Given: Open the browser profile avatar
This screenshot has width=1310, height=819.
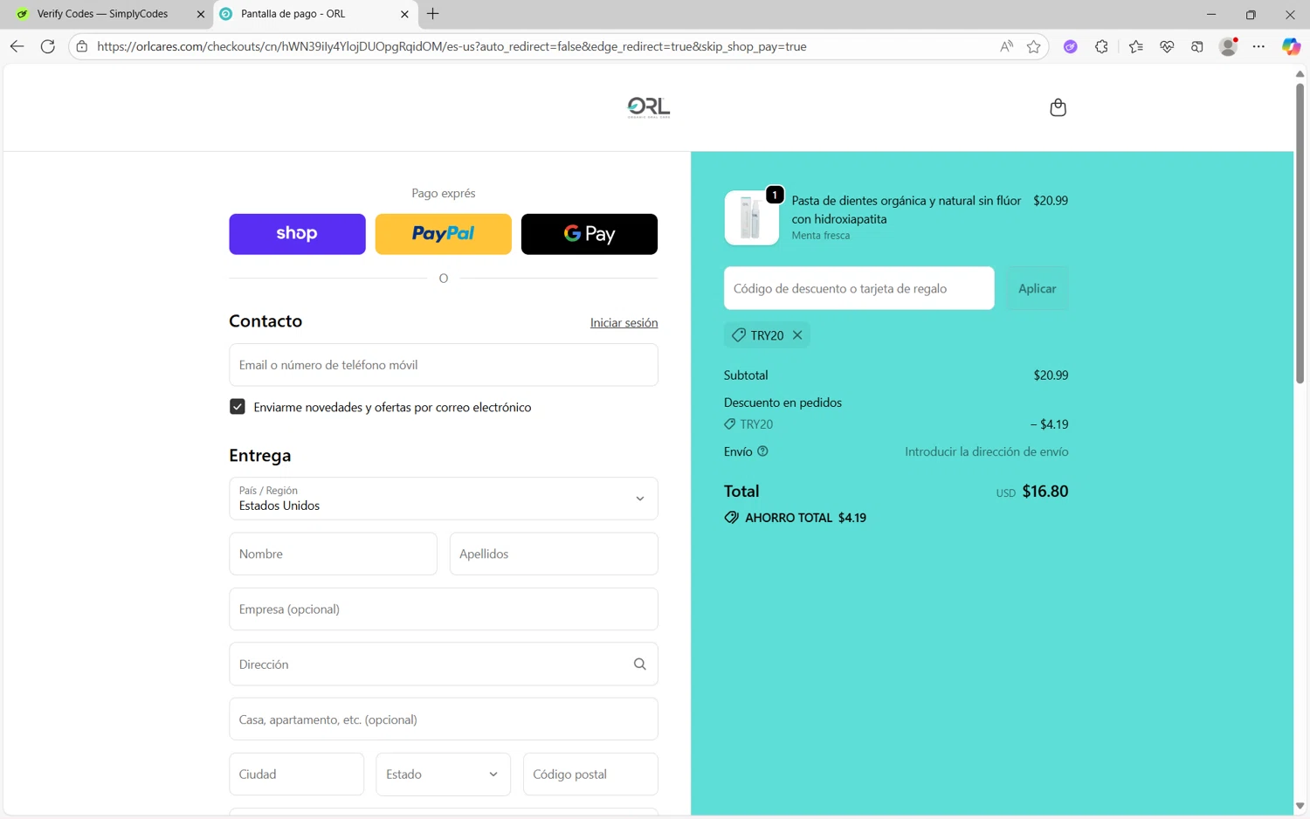Looking at the screenshot, I should coord(1229,46).
